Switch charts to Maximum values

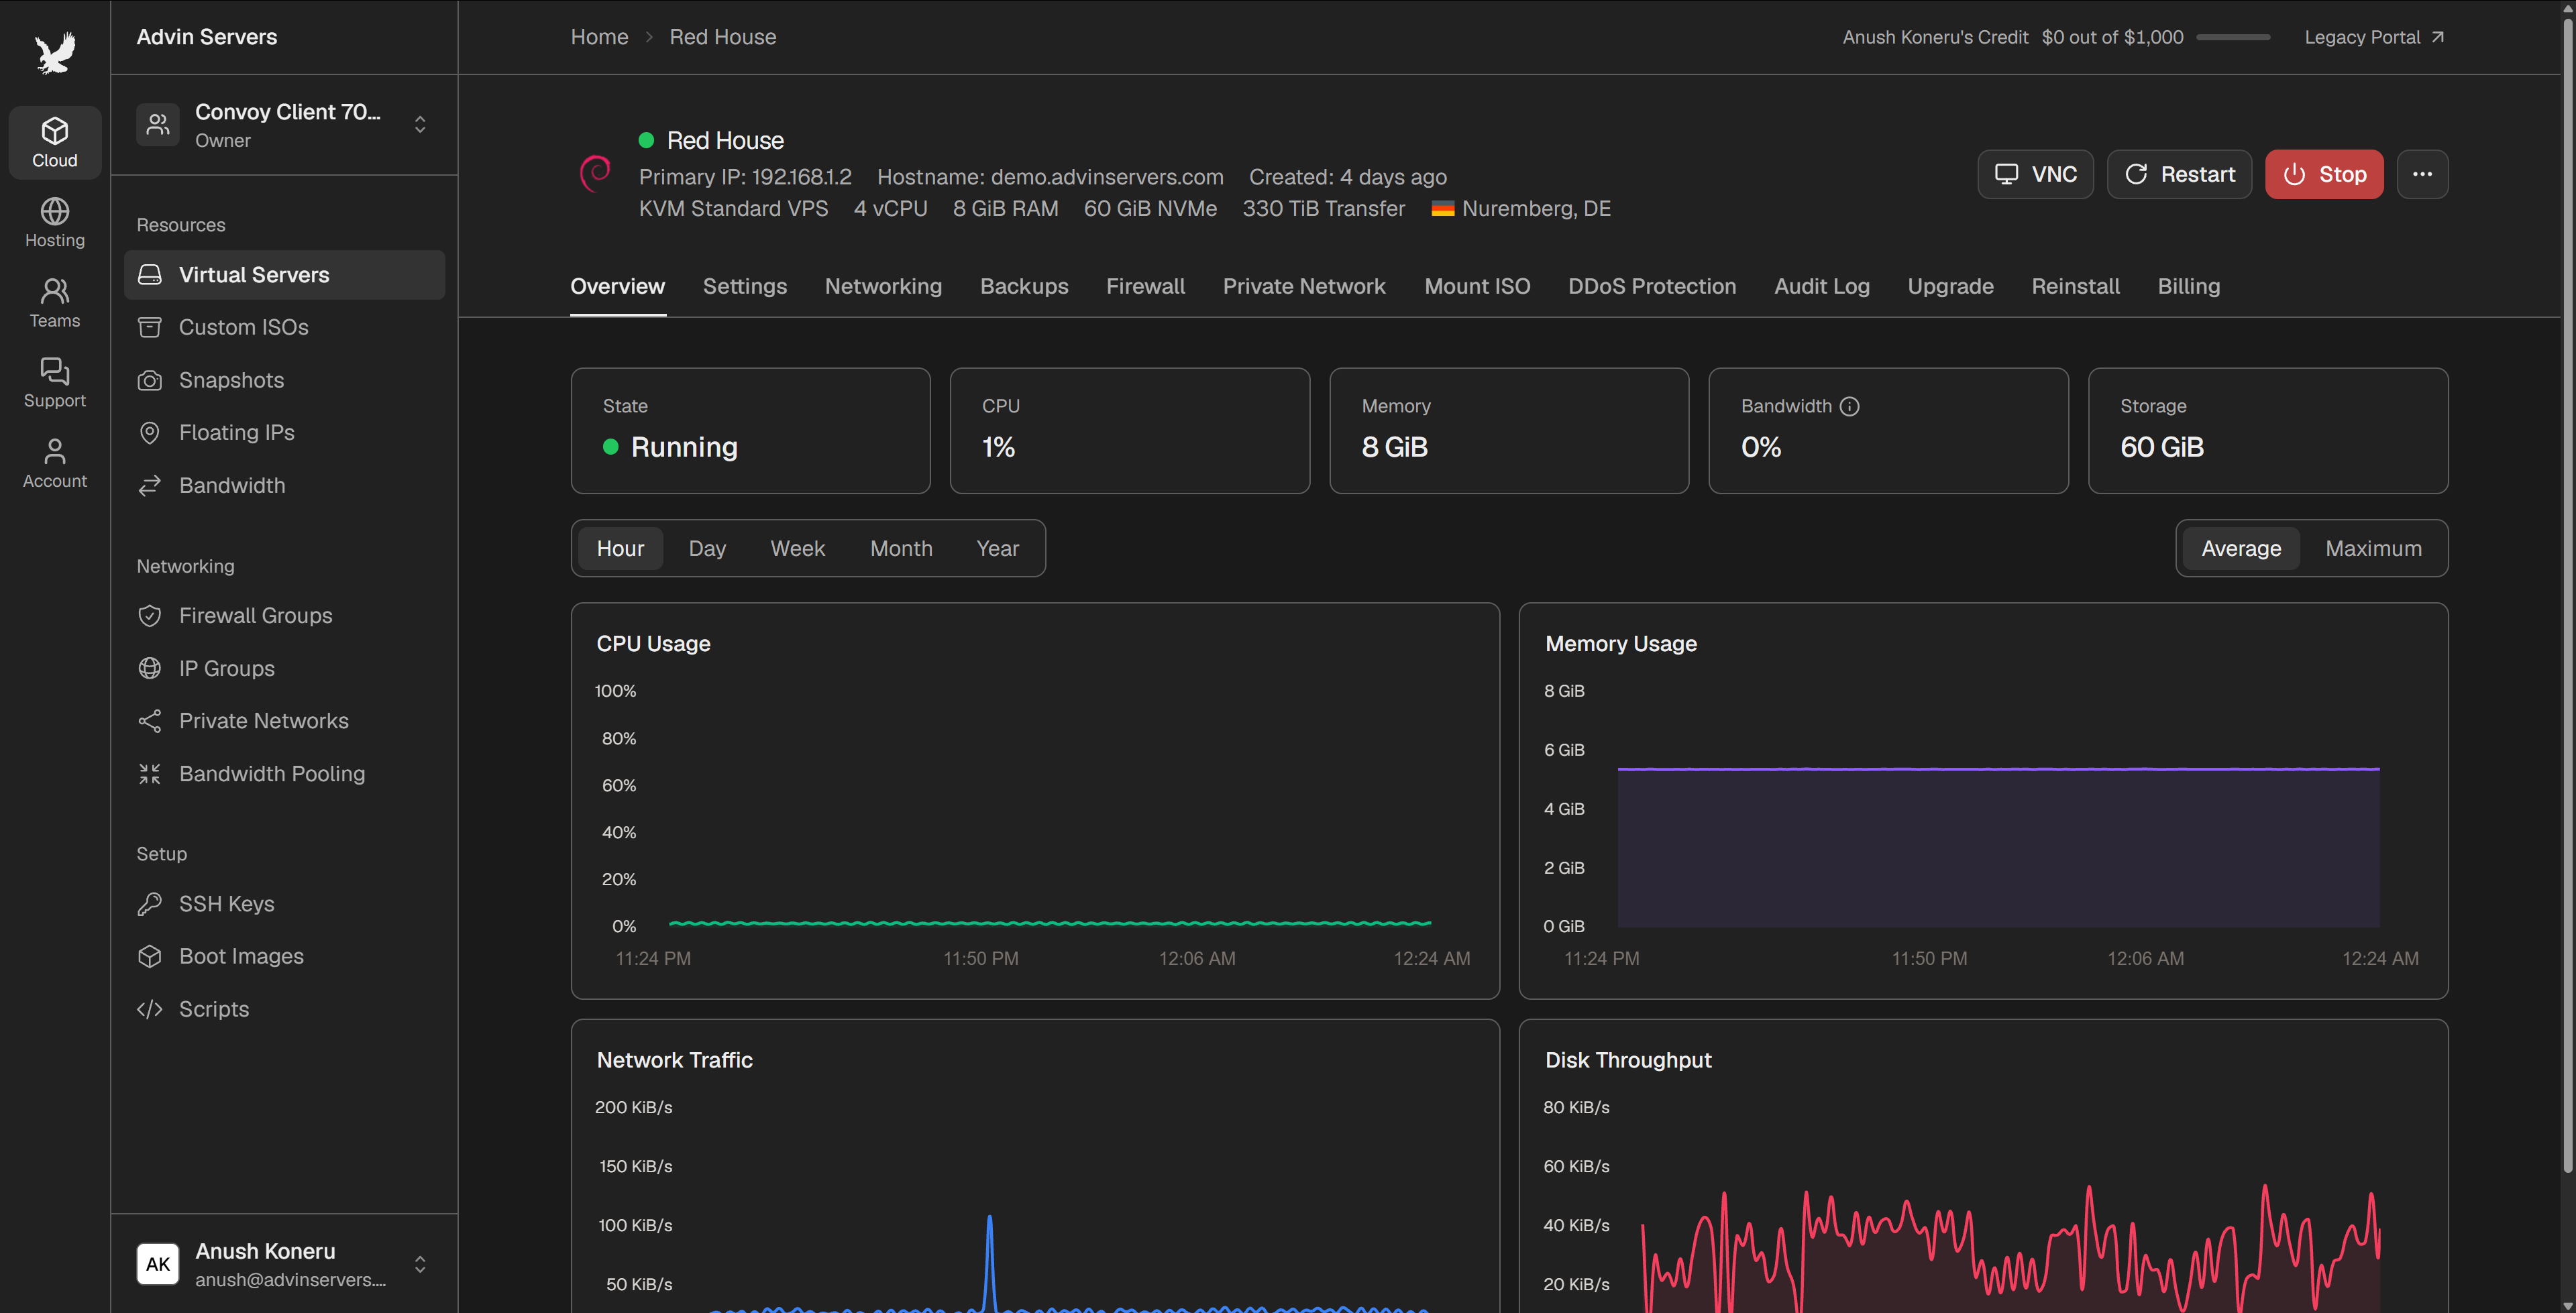tap(2373, 548)
